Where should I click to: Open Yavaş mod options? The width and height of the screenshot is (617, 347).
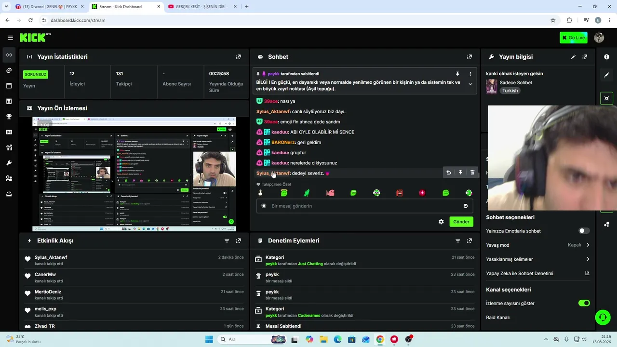[538, 245]
